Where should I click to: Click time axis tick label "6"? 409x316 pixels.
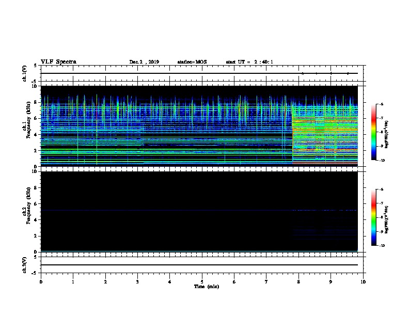234,282
